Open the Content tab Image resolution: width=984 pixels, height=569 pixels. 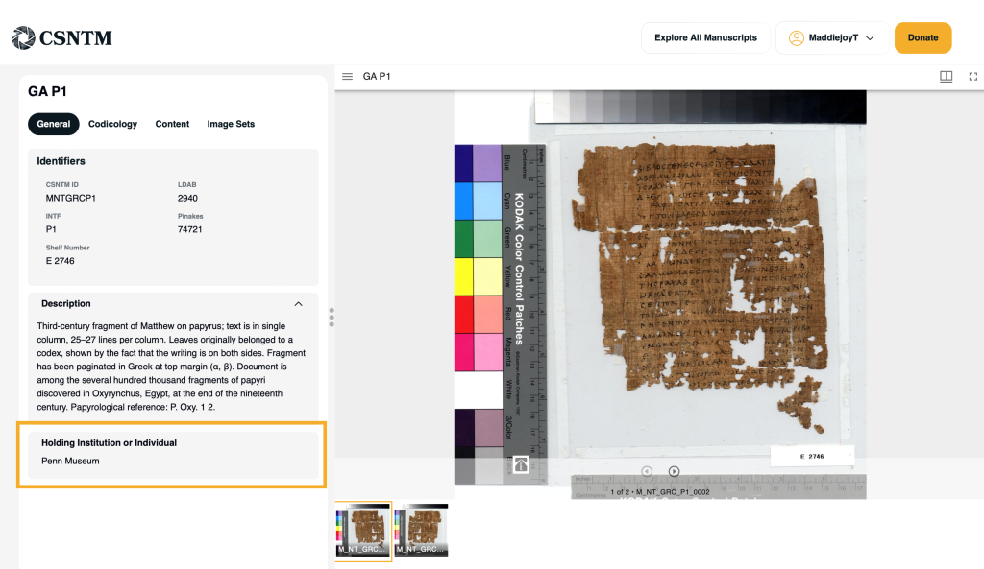click(172, 124)
